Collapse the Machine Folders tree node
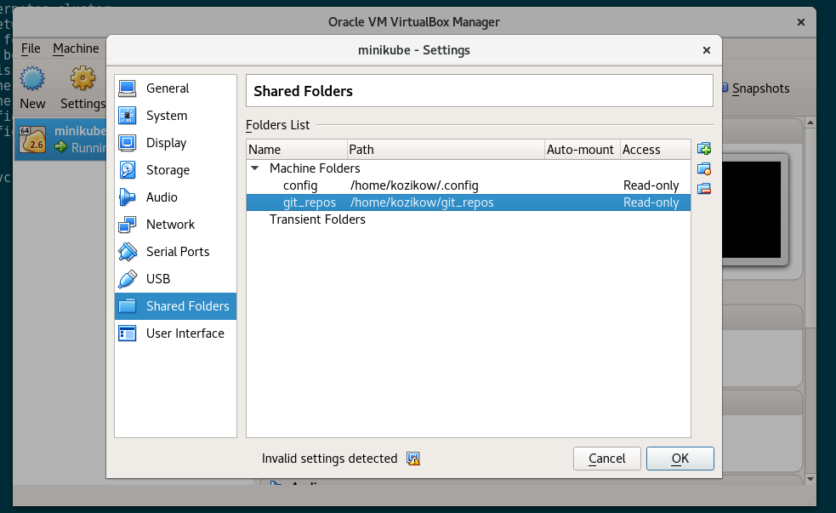 pyautogui.click(x=255, y=168)
